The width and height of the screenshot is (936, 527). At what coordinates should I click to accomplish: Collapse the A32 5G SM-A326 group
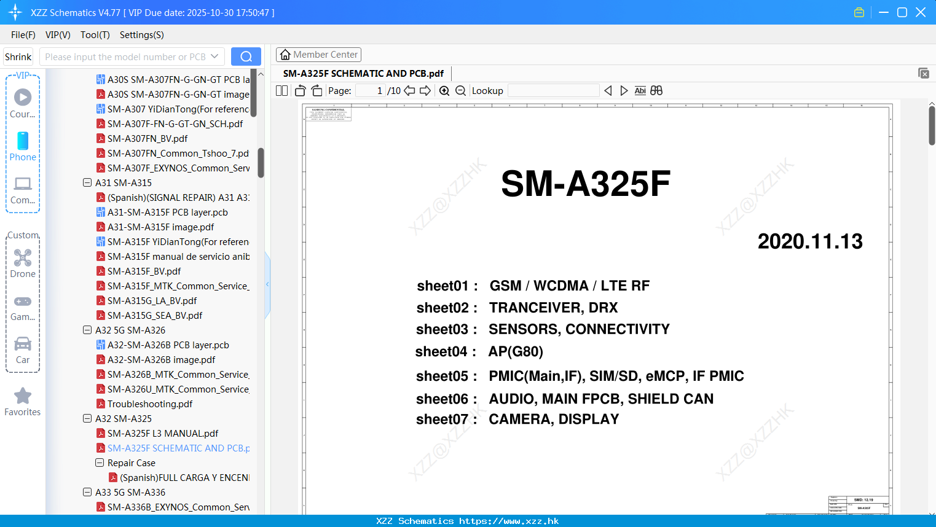click(x=87, y=330)
